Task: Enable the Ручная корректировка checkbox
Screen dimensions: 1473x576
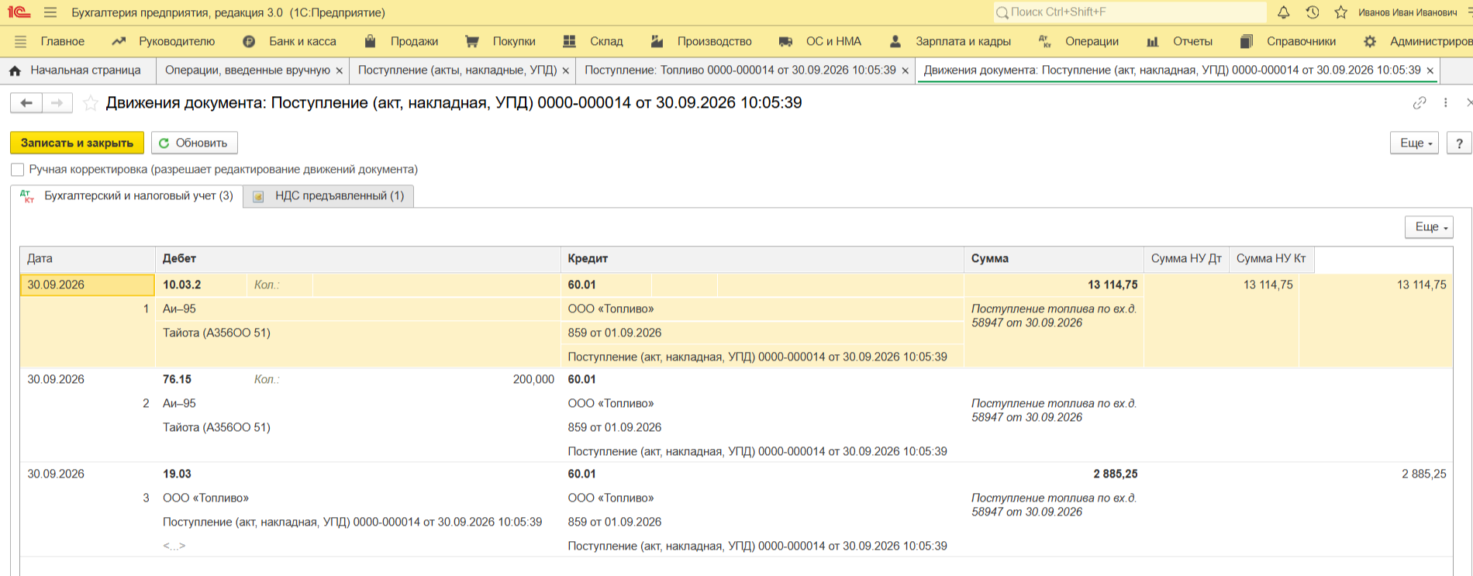Action: (x=17, y=170)
